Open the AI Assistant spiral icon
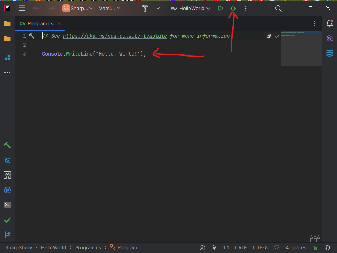This screenshot has height=253, width=337. [330, 38]
